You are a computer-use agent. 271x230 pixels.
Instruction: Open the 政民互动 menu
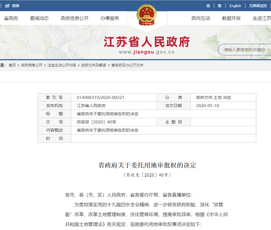(x=201, y=18)
